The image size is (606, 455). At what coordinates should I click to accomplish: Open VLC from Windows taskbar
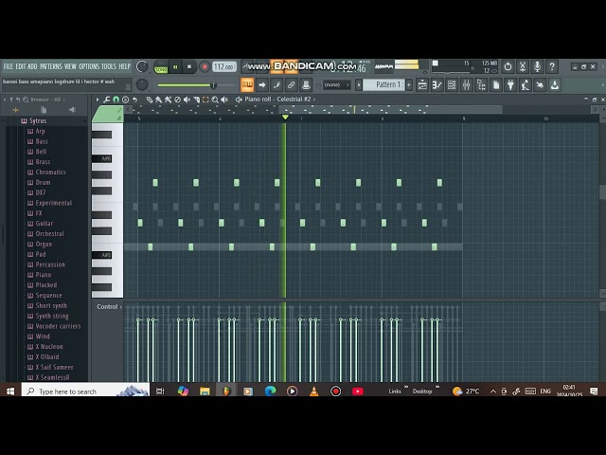313,391
